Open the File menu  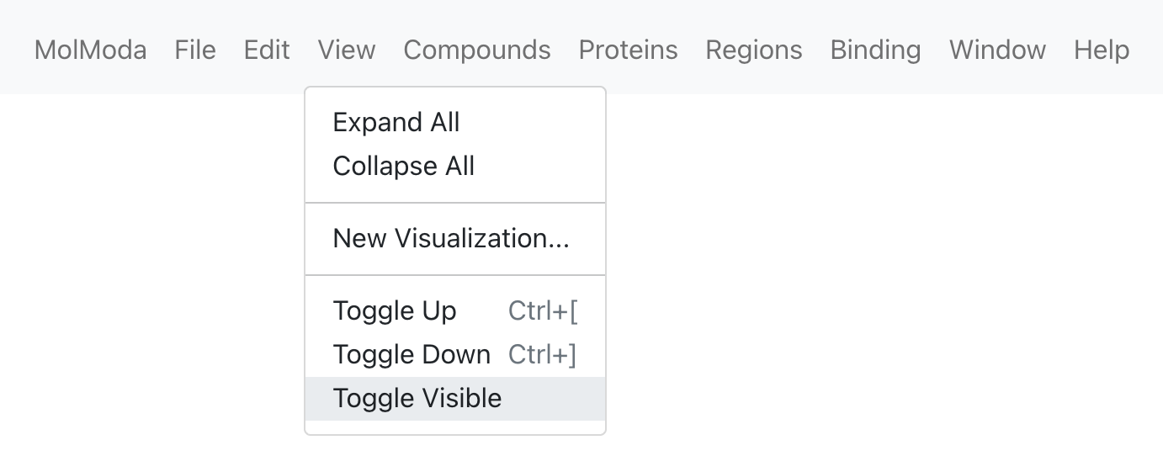tap(195, 50)
